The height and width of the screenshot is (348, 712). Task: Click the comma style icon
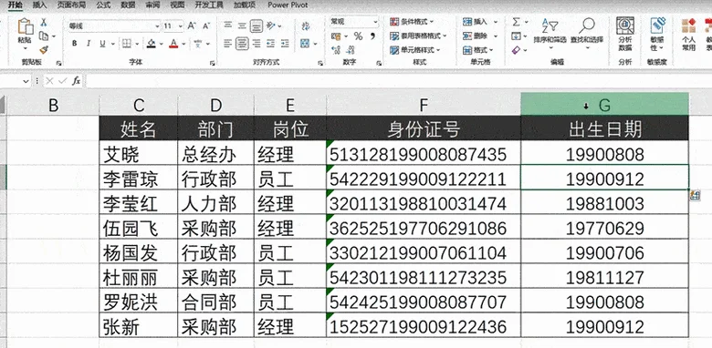click(372, 36)
